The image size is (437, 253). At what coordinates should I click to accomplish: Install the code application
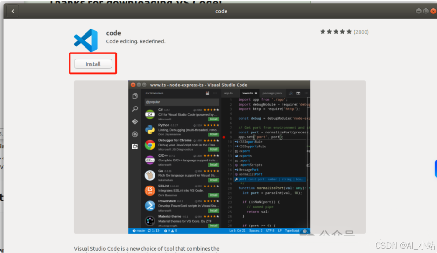click(93, 64)
